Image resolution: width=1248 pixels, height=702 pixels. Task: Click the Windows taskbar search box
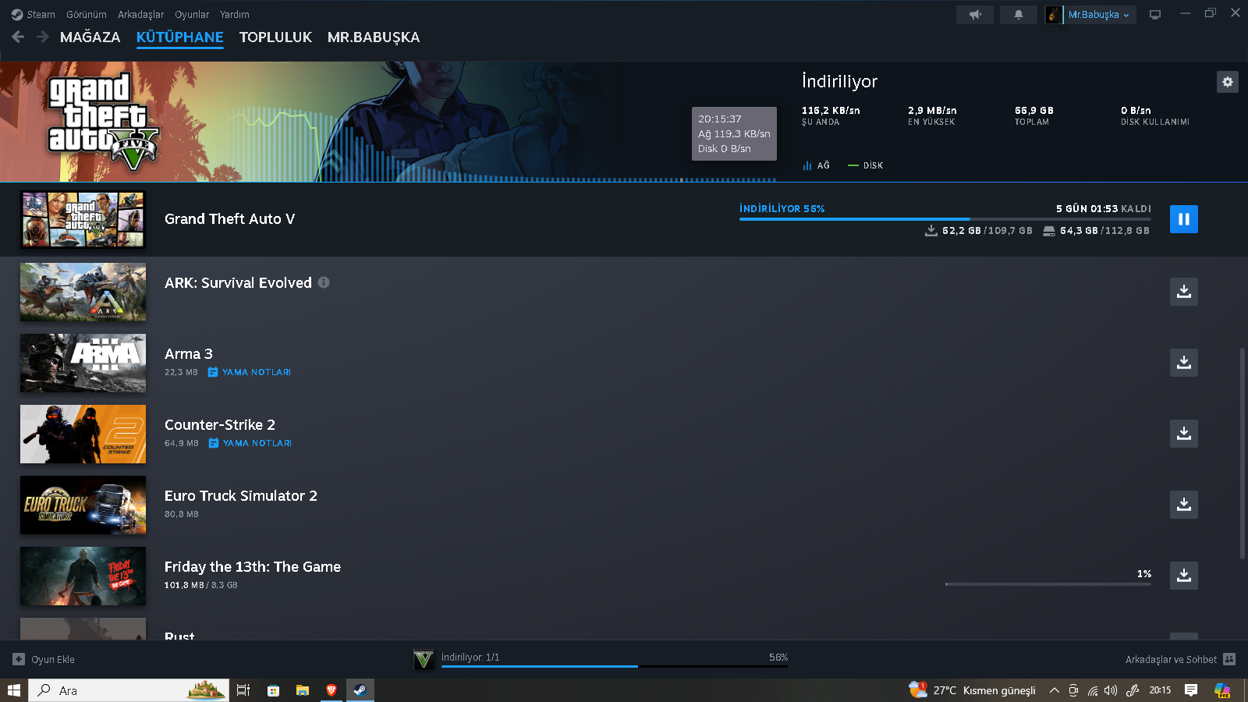click(129, 690)
